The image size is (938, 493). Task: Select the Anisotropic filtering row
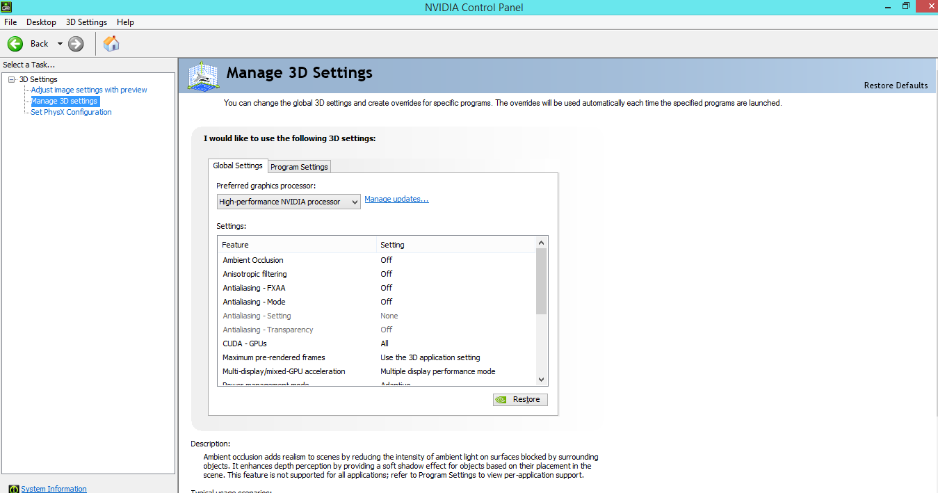coord(376,274)
